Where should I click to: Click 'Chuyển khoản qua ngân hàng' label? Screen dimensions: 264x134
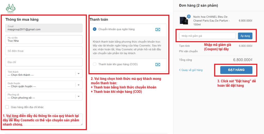point(117,29)
